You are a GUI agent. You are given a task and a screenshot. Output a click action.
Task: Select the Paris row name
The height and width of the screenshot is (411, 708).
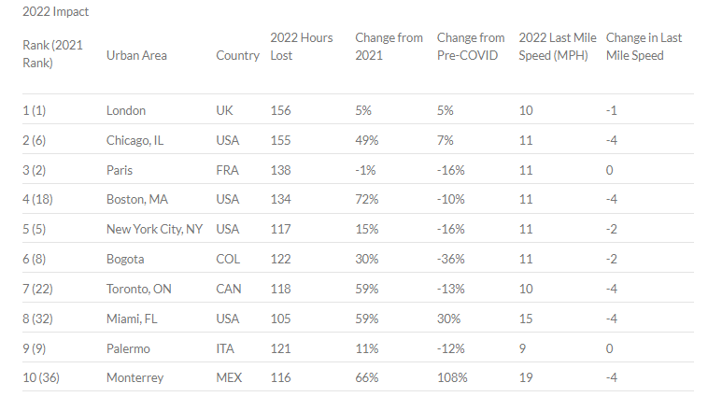point(120,170)
